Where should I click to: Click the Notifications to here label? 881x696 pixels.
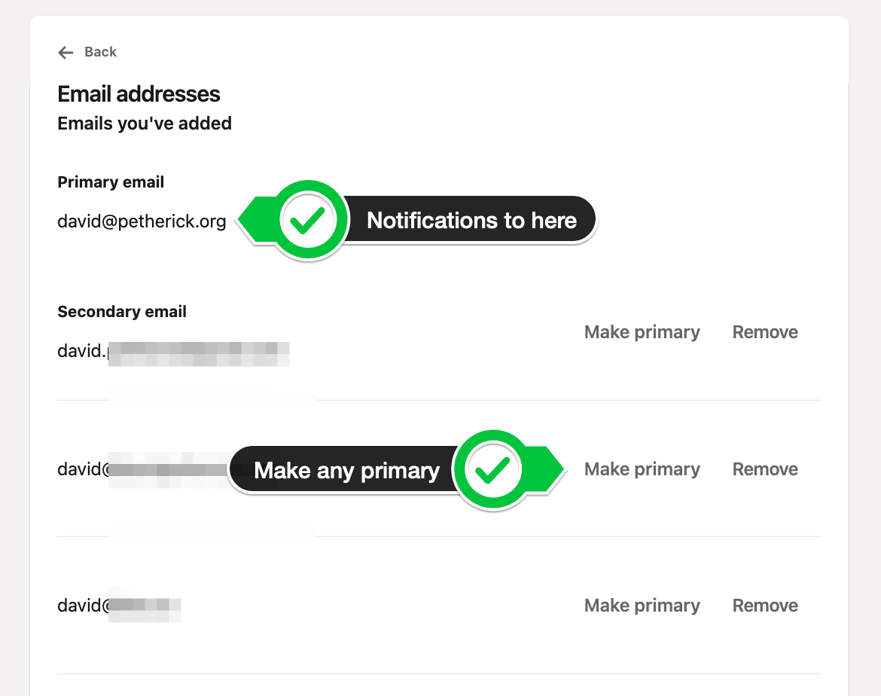pos(471,220)
